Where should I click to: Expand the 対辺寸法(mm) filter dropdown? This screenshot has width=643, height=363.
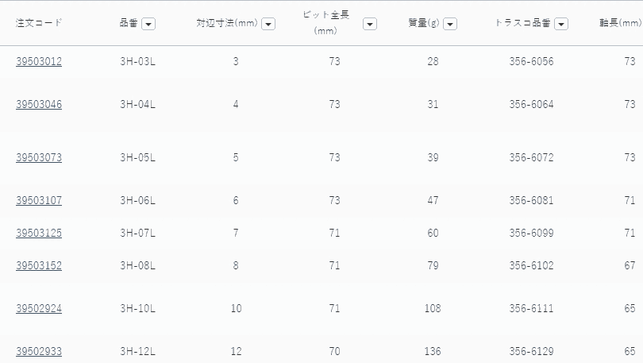268,24
